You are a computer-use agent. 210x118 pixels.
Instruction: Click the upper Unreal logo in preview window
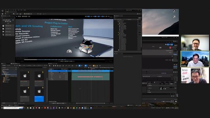click(175, 11)
